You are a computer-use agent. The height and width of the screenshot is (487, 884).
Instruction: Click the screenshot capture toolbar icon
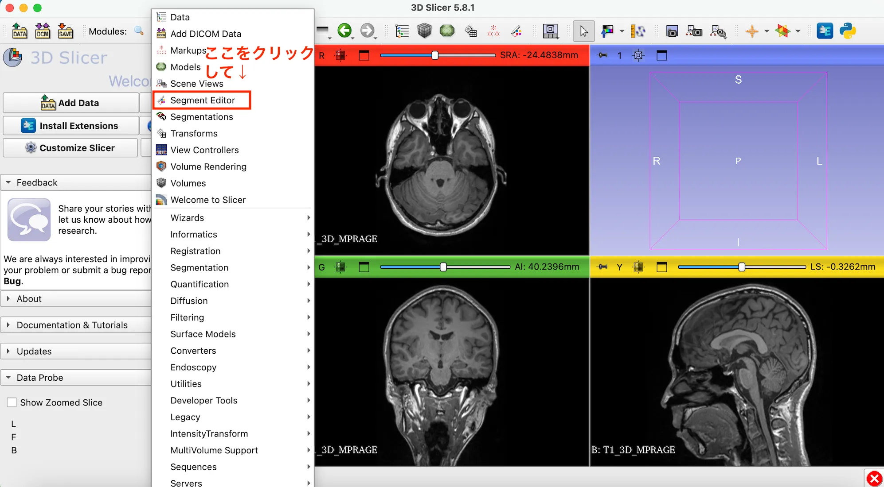click(x=672, y=31)
